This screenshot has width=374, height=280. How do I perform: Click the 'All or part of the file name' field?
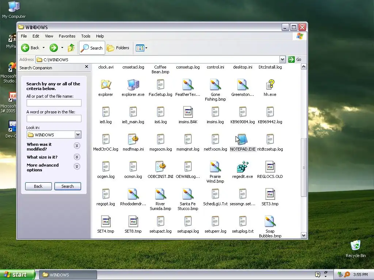[54, 103]
